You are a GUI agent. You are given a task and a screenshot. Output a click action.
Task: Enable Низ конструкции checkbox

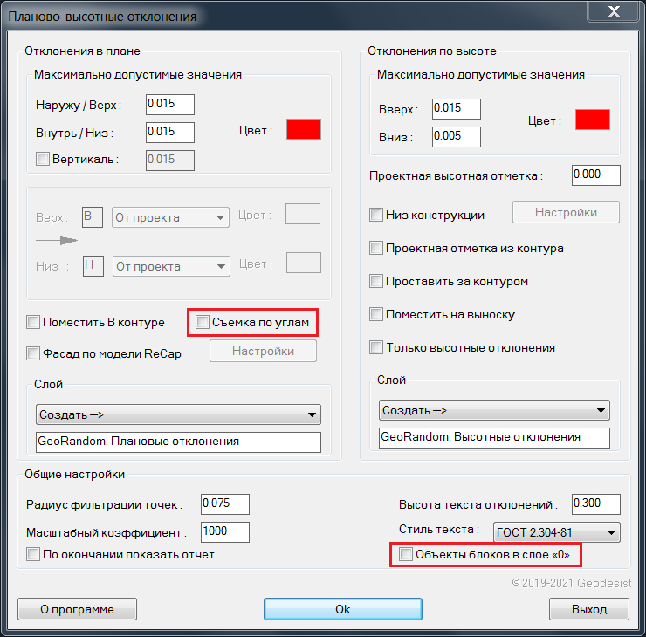[x=376, y=215]
